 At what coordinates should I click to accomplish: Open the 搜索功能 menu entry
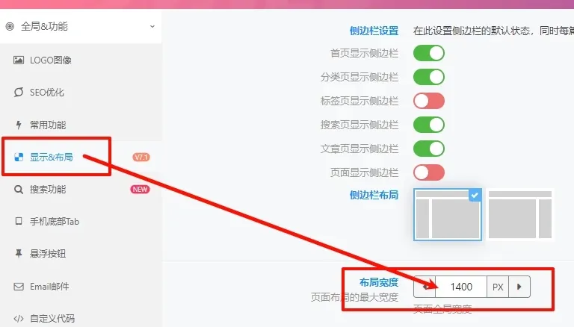(48, 190)
